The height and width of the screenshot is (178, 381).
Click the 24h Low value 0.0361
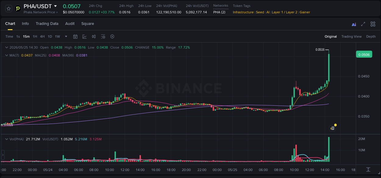click(x=144, y=12)
